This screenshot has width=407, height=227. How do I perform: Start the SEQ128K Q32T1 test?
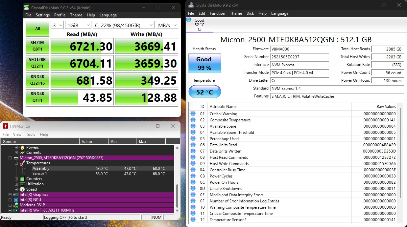(37, 63)
